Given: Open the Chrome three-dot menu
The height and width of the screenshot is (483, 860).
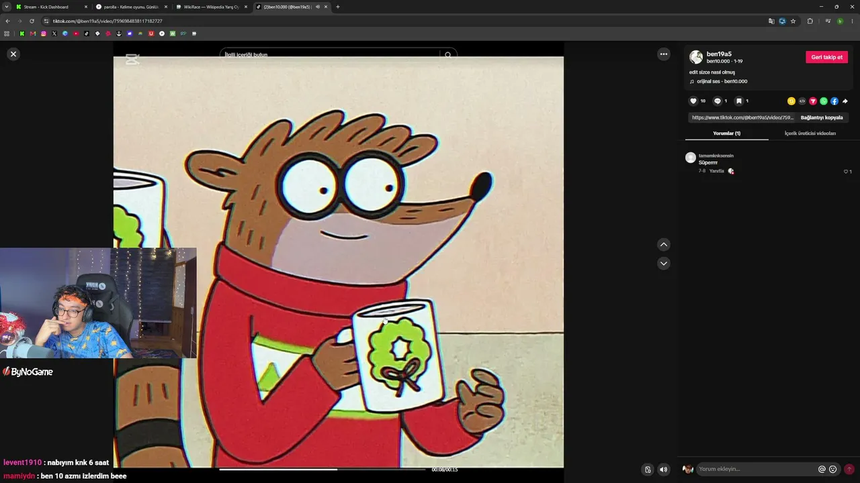Looking at the screenshot, I should [853, 21].
